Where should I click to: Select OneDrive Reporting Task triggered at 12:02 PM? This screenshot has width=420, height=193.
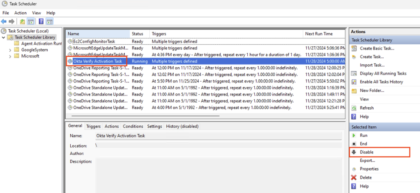(205, 75)
